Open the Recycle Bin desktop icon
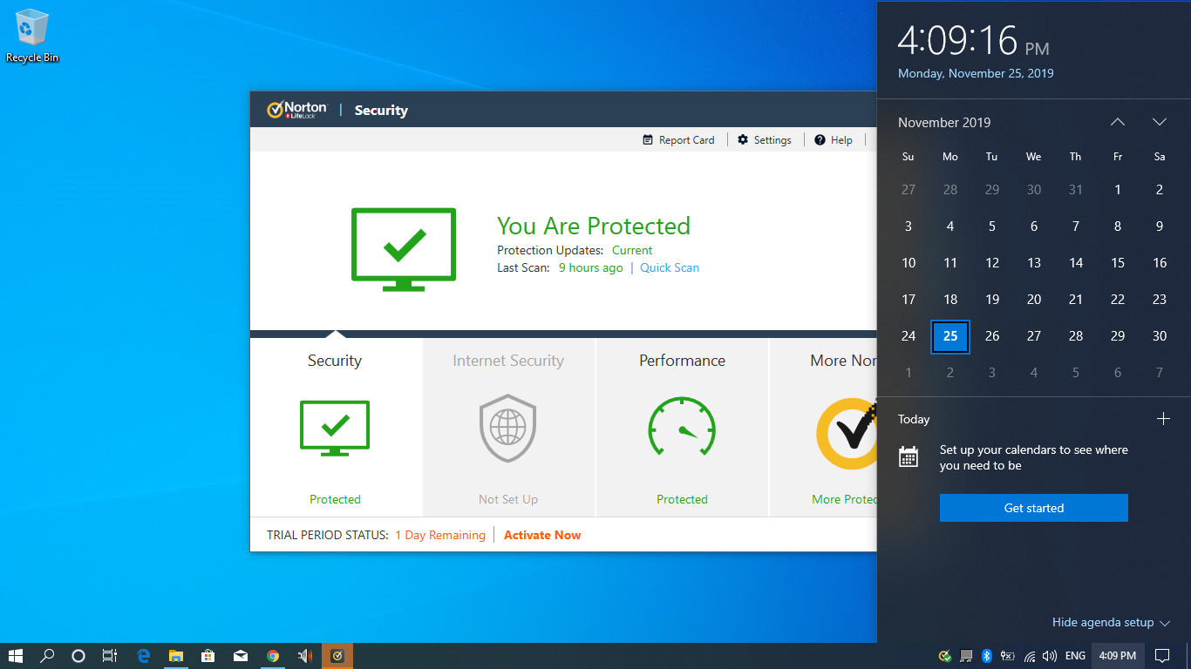1191x669 pixels. click(32, 37)
